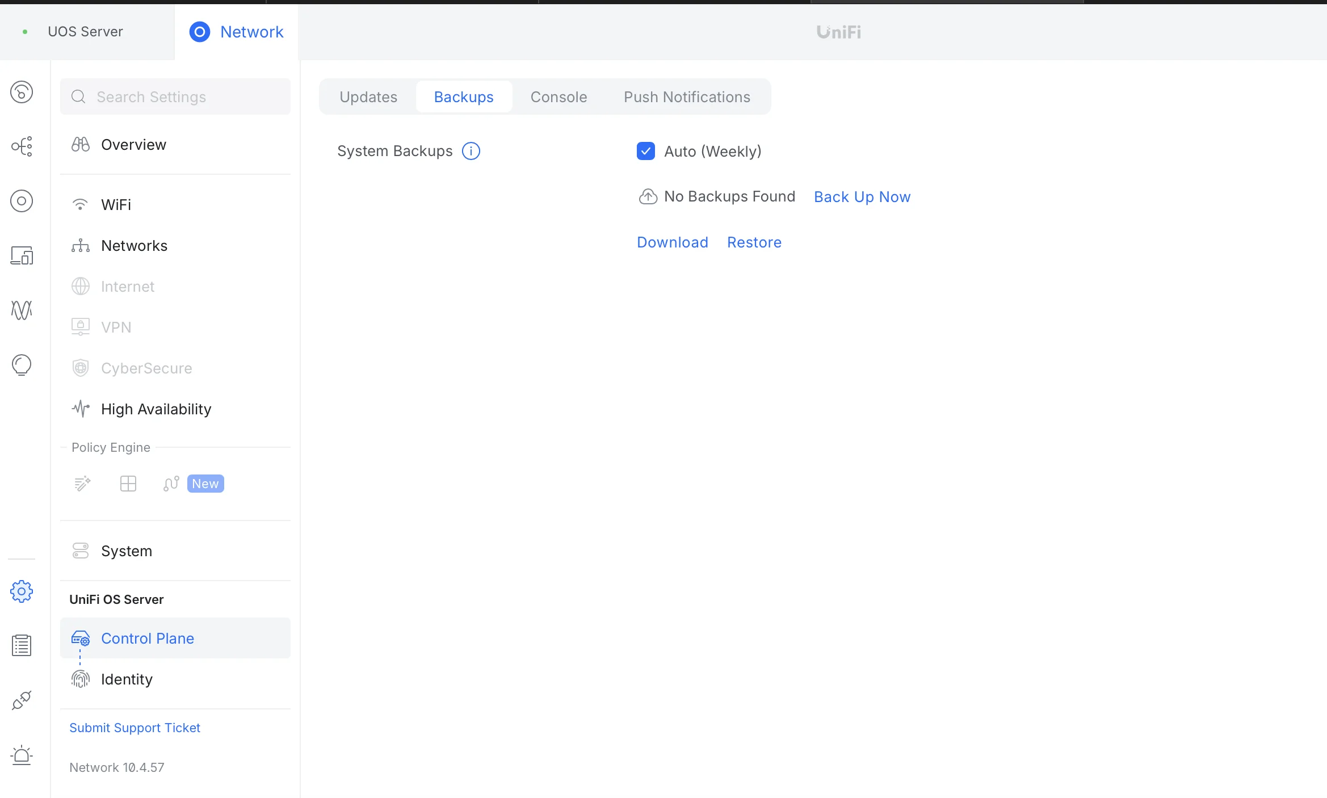1327x798 pixels.
Task: Open the Settings gear icon in rail
Action: click(22, 591)
